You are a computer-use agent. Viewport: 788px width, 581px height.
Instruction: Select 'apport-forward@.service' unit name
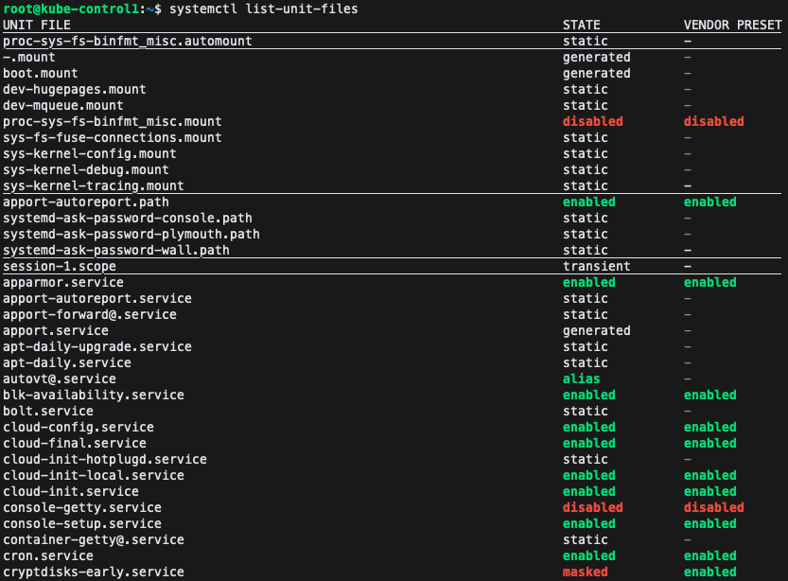point(90,314)
